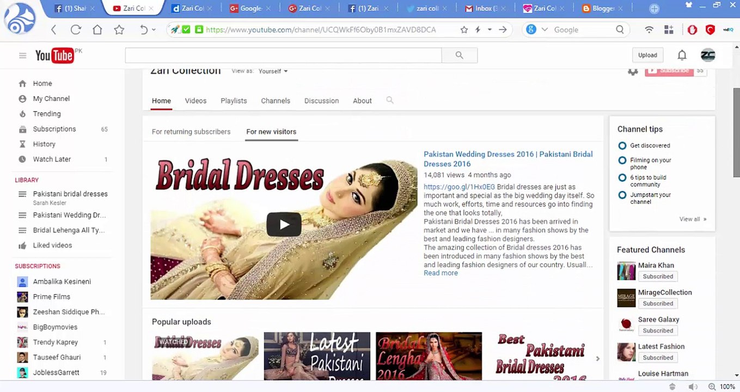Open Bridal Lengha 2016 thumbnail
Screen dimensions: 740x392
coord(429,356)
